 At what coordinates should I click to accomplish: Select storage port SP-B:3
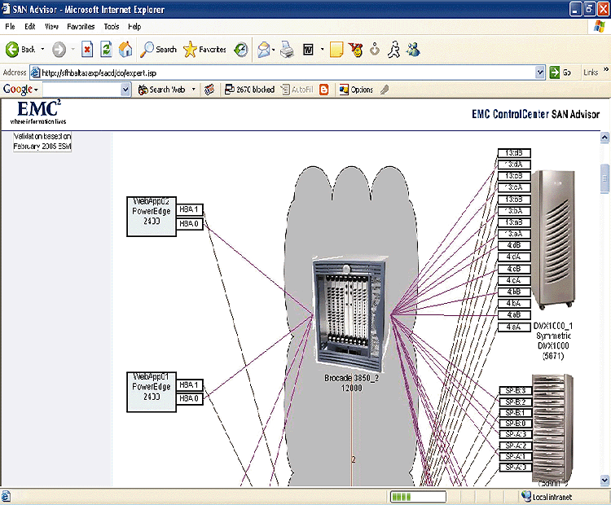point(516,391)
